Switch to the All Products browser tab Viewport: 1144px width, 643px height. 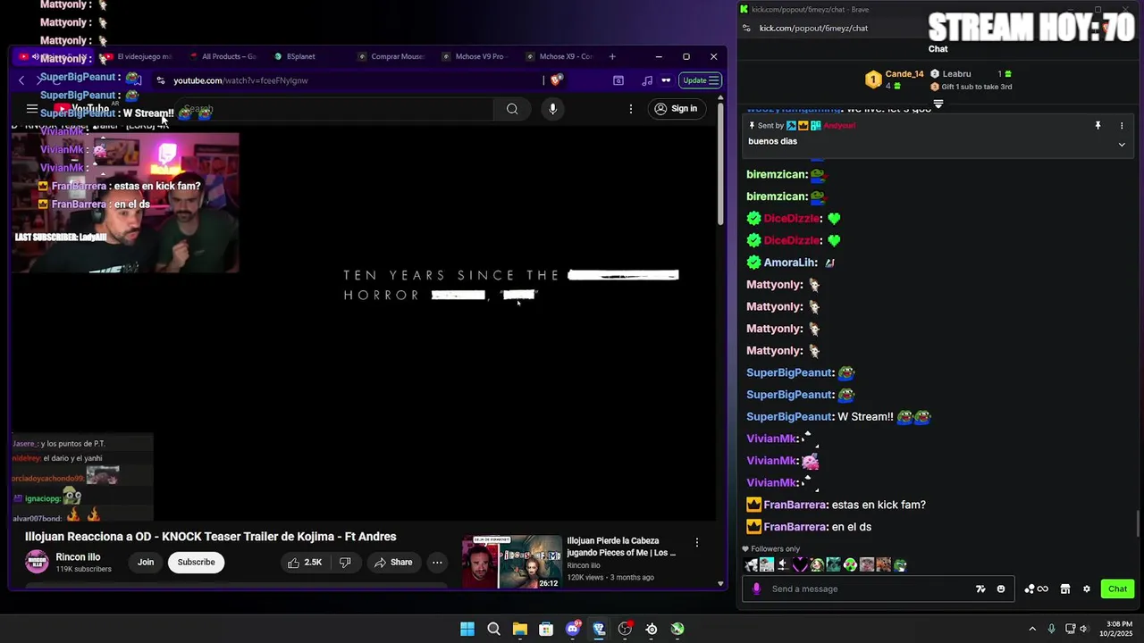223,56
